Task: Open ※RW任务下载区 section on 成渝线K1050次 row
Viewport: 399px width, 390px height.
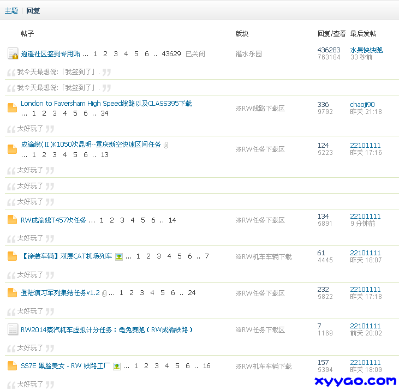Action: (x=260, y=149)
